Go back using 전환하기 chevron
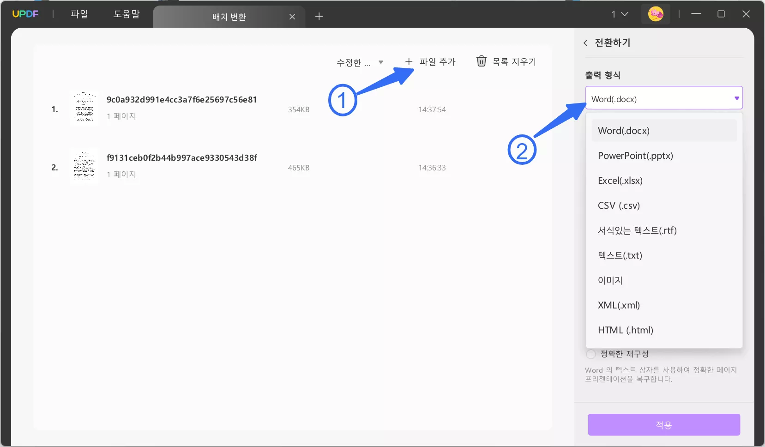 [x=585, y=43]
